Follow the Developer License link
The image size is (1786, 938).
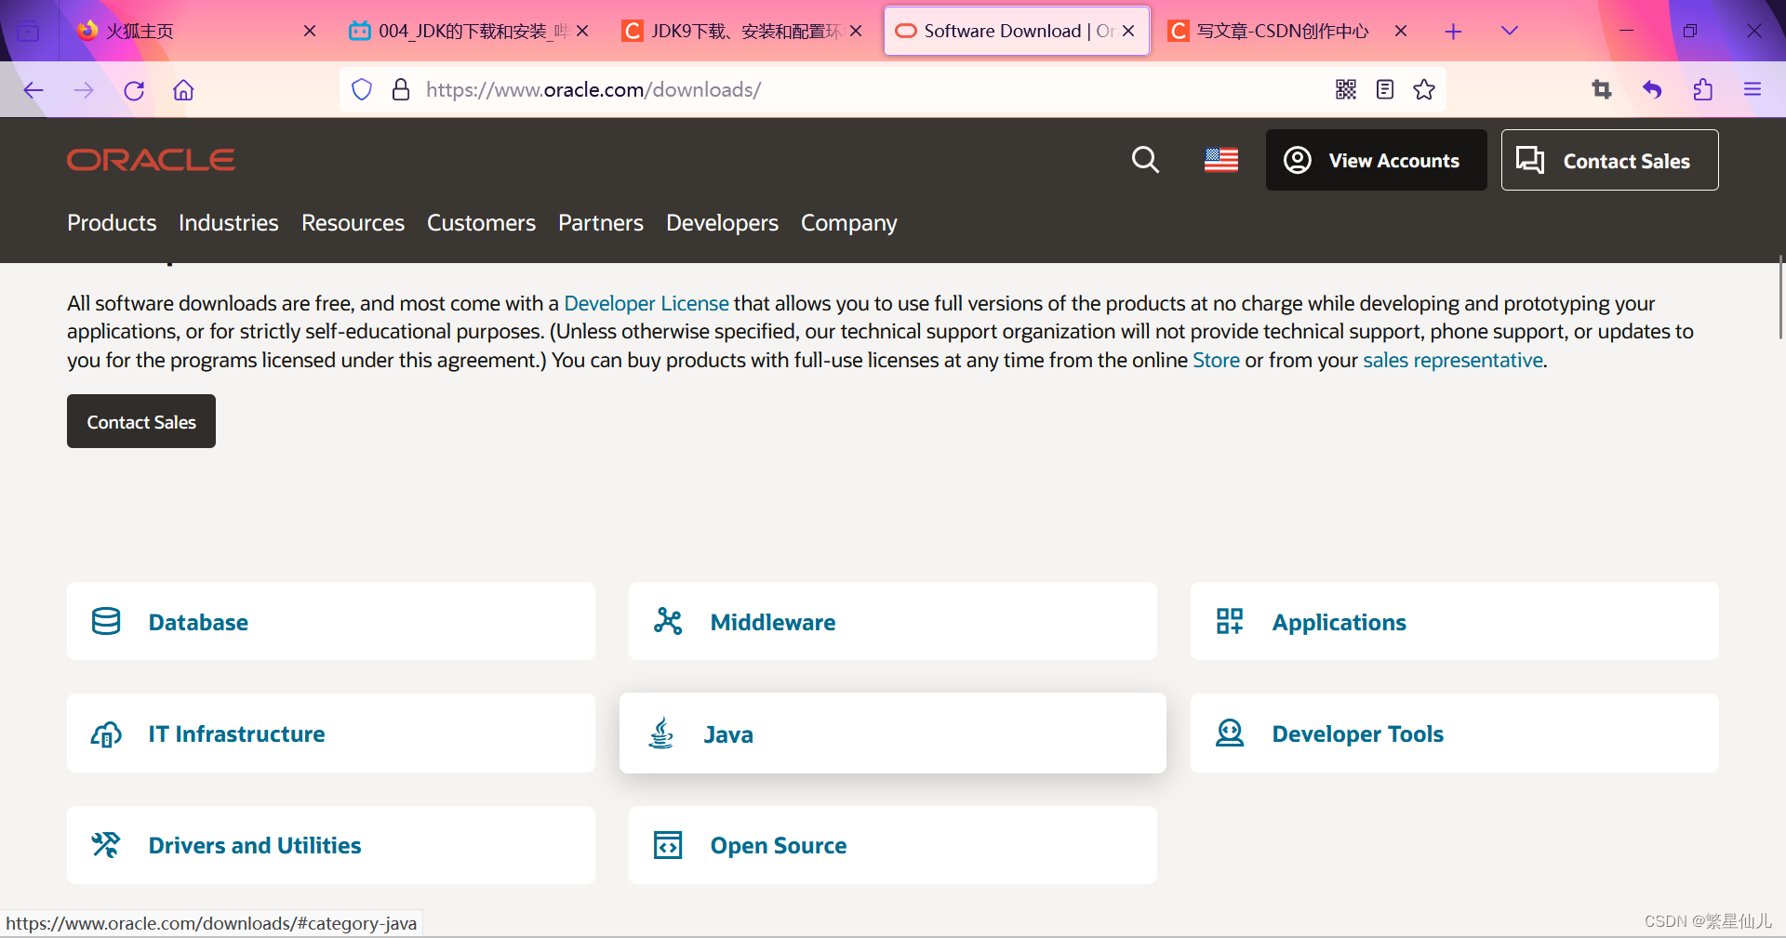[646, 303]
